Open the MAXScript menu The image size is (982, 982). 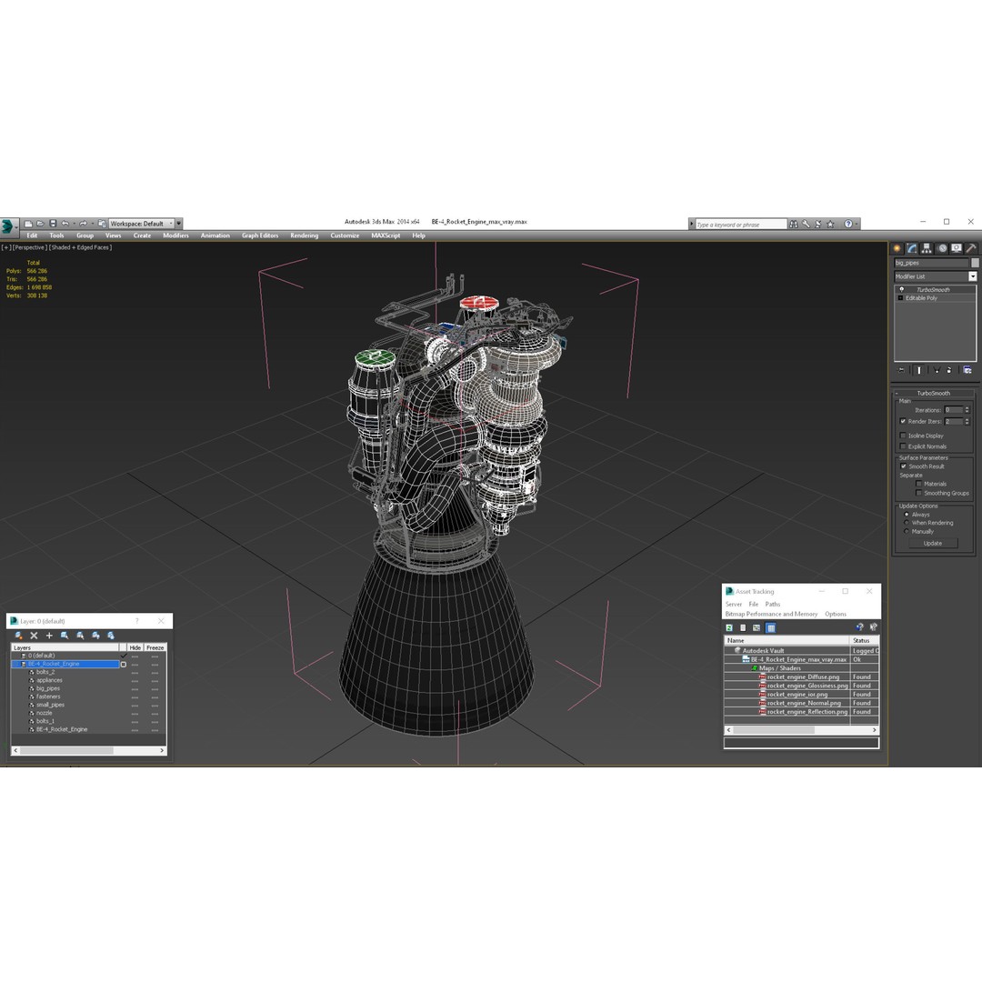pyautogui.click(x=385, y=235)
